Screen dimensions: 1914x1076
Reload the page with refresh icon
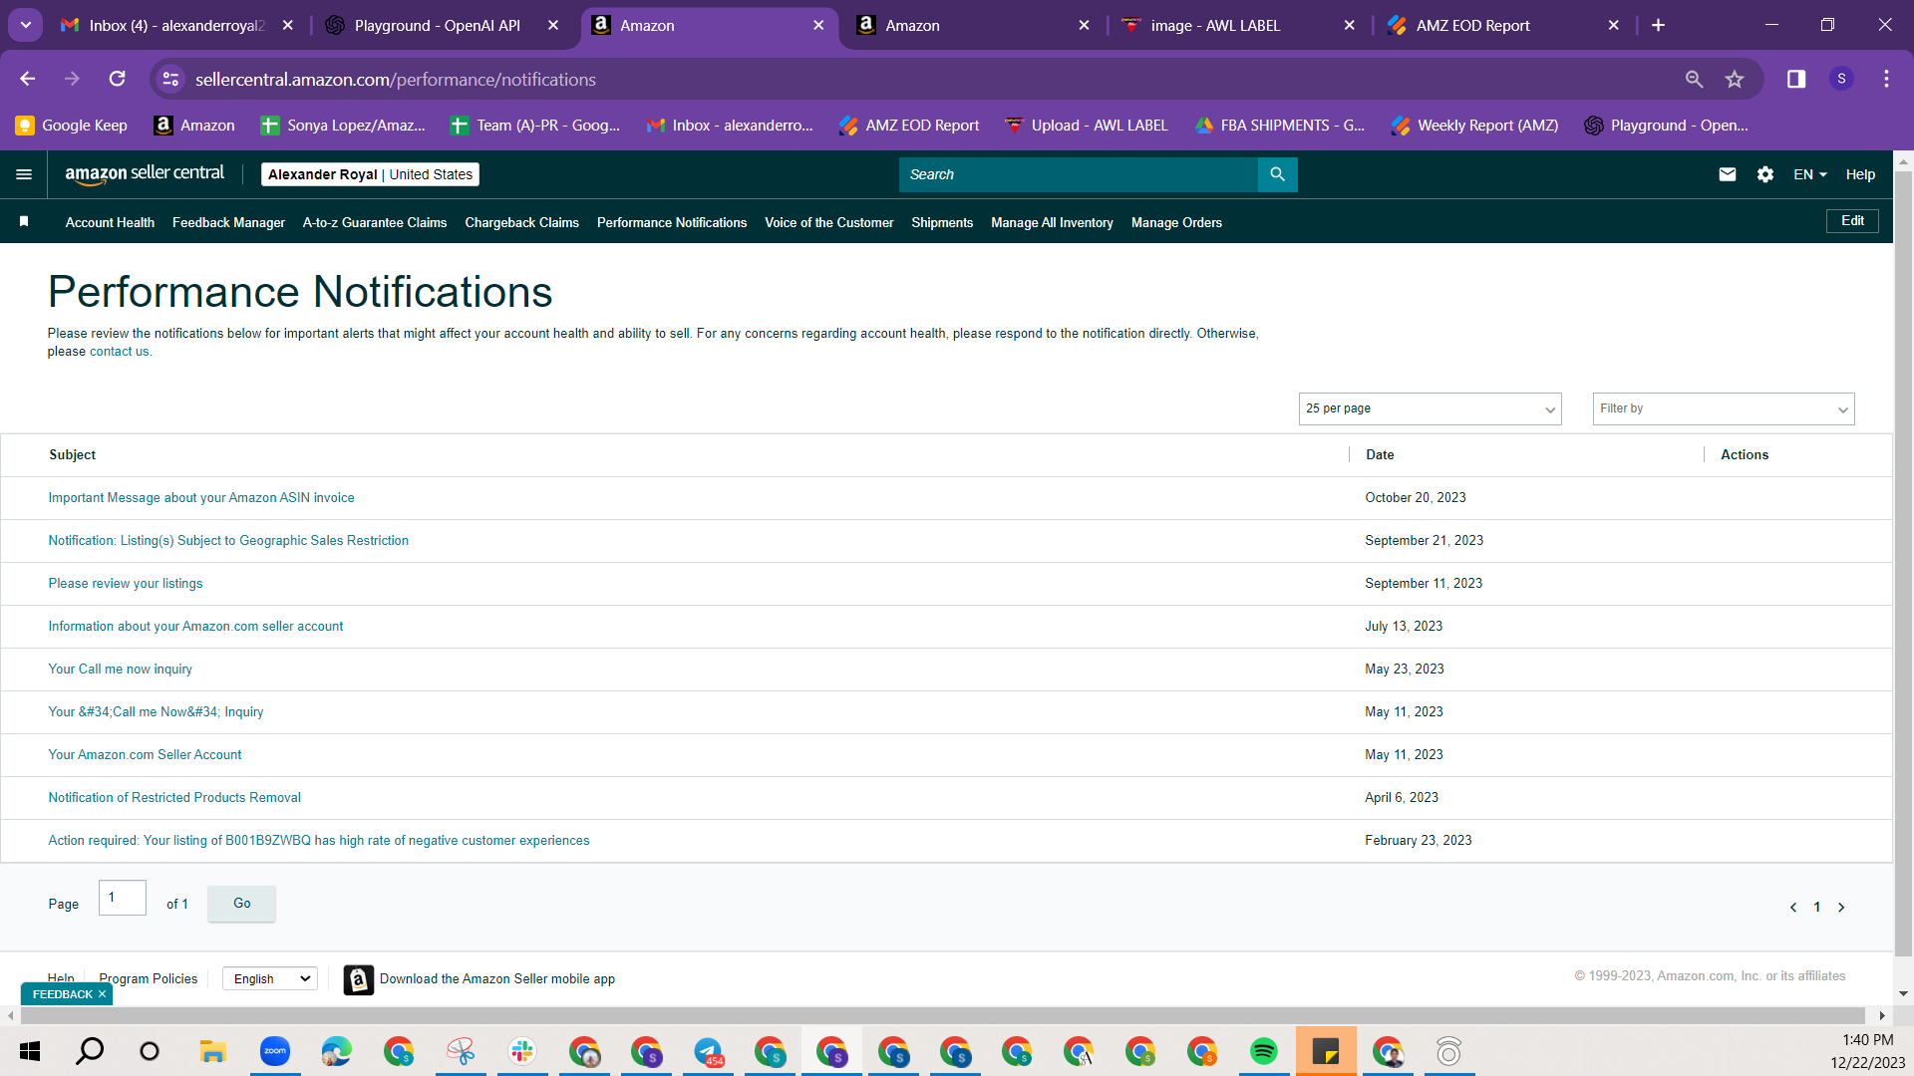click(x=117, y=79)
